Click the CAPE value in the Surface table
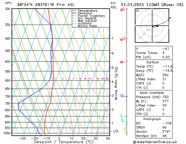186x144 pixels. tap(163, 83)
